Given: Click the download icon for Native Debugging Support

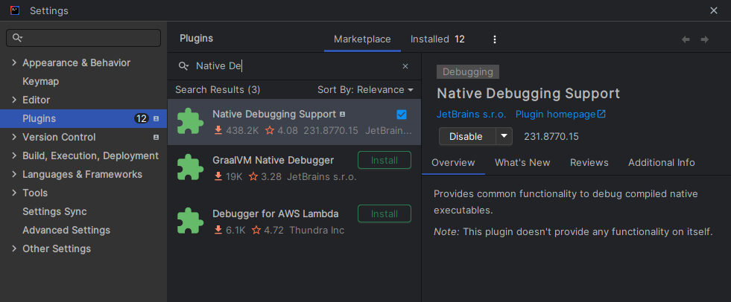Looking at the screenshot, I should [x=218, y=130].
